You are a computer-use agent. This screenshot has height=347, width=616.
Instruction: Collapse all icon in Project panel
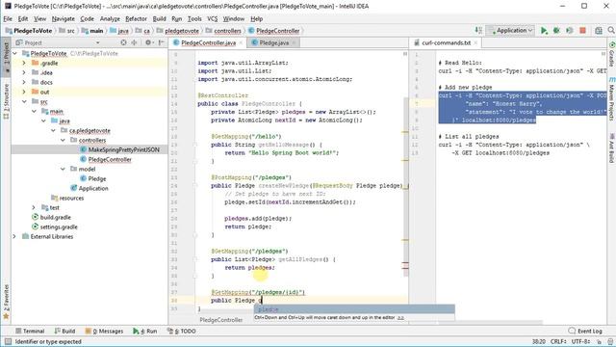click(134, 42)
